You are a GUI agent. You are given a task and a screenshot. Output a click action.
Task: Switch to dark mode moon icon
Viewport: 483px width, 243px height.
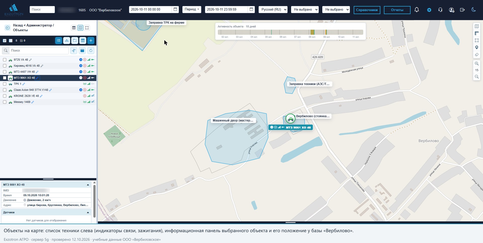[x=473, y=10]
